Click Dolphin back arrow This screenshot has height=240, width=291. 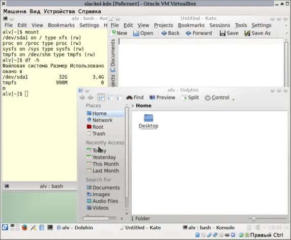pyautogui.click(x=82, y=98)
